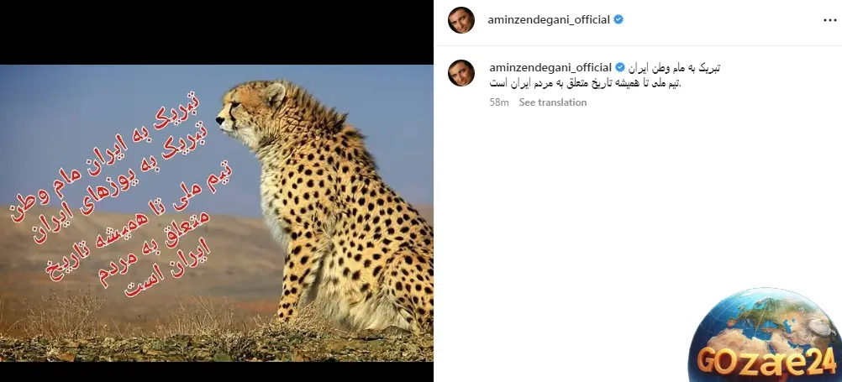Click the black bar above the photo

(x=217, y=32)
